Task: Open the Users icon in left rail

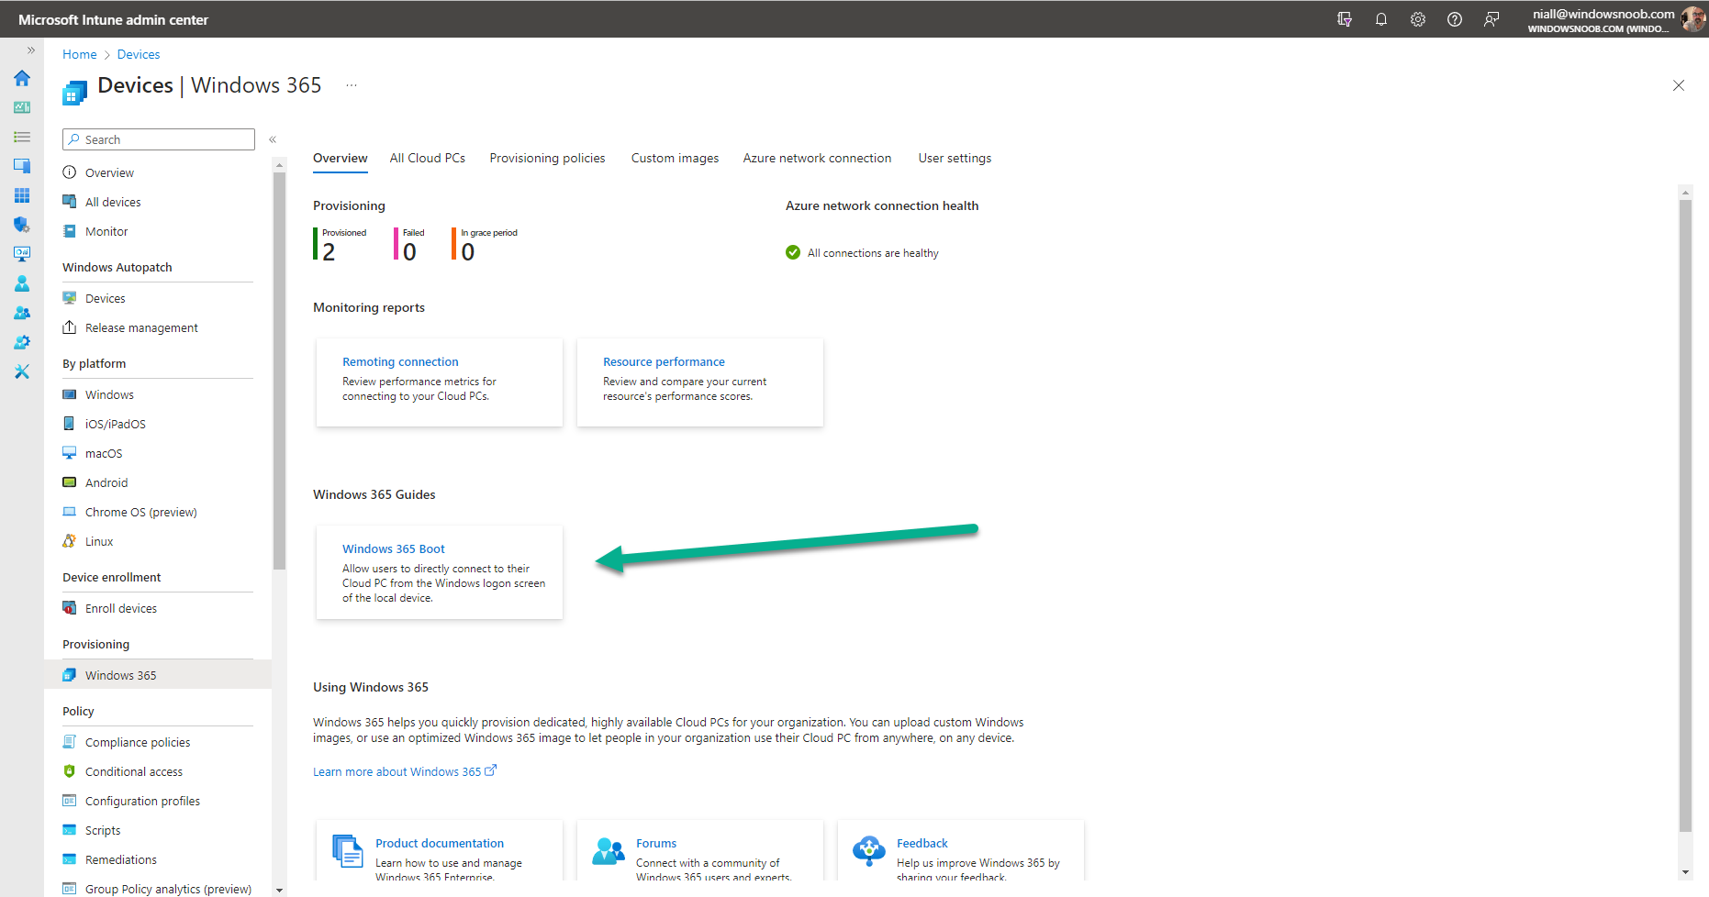Action: point(22,283)
